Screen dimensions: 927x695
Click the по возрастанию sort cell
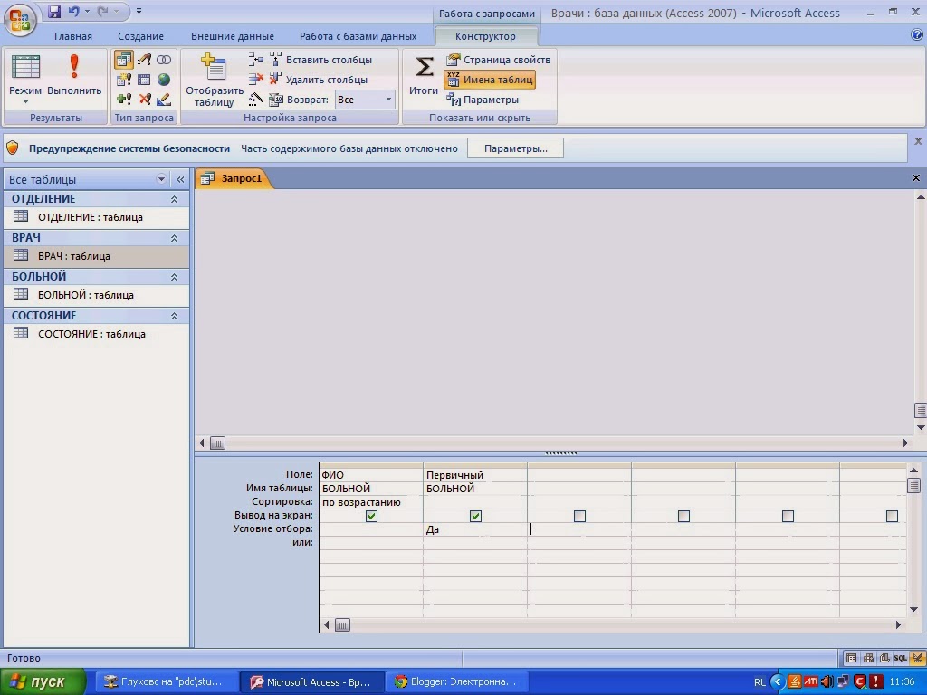[x=371, y=502]
